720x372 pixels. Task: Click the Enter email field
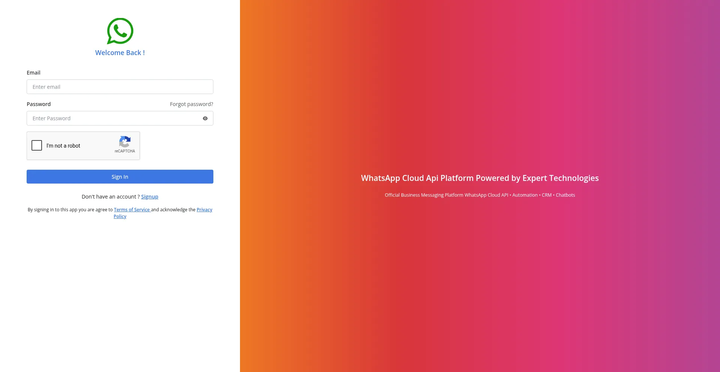pos(120,87)
